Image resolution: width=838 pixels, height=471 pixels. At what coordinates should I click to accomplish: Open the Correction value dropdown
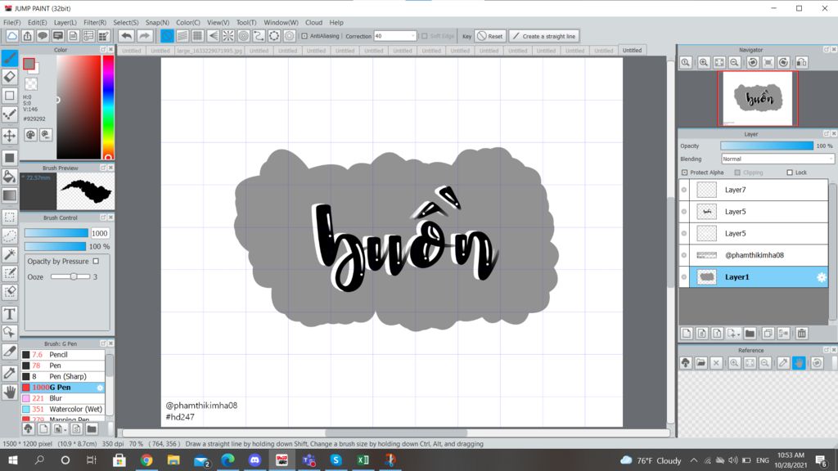click(x=412, y=36)
